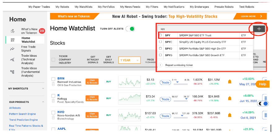This screenshot has height=140, width=272.
Task: Open My Robots menu
Action: 62,7
